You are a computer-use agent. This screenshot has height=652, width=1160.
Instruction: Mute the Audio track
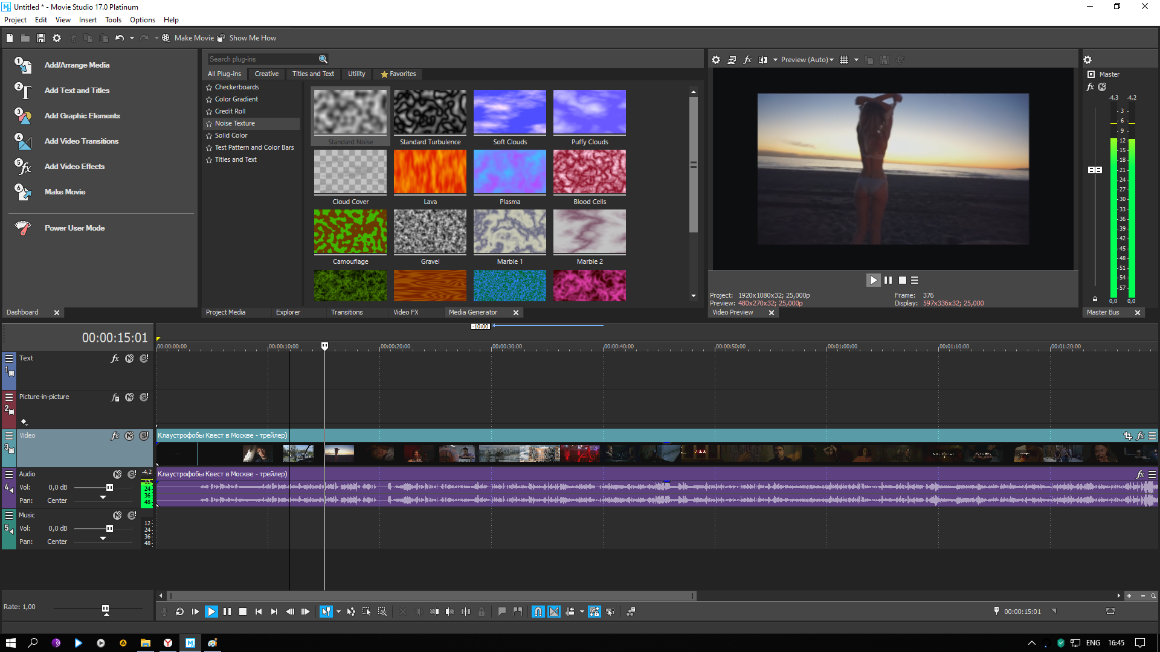click(117, 475)
